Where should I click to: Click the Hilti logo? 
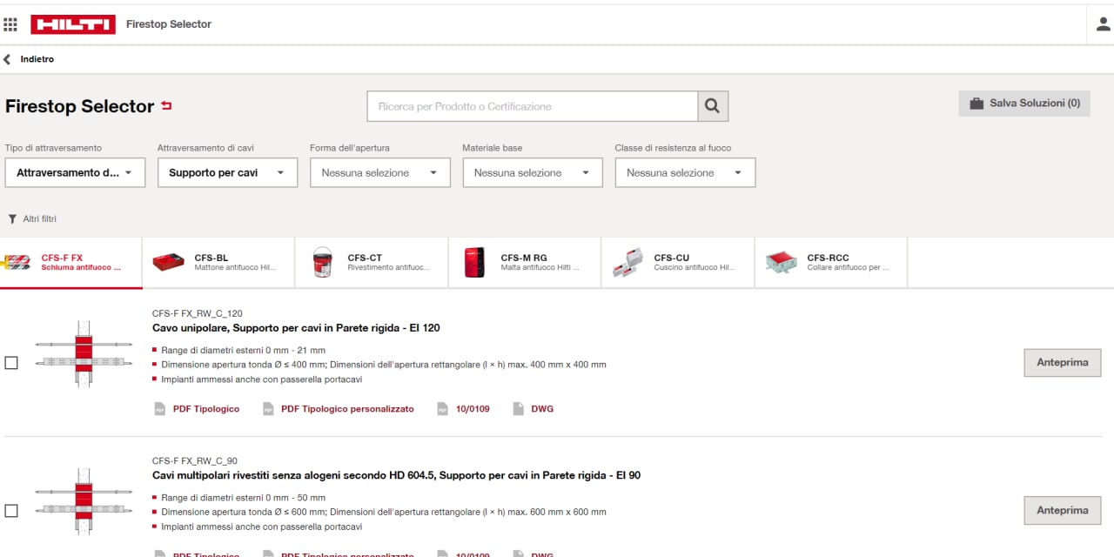point(73,24)
